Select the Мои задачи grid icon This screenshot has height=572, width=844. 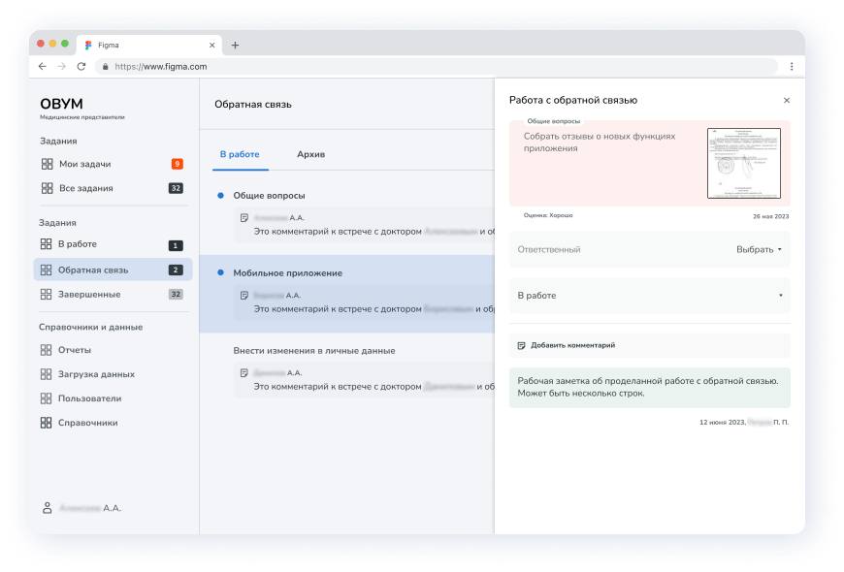(x=49, y=164)
